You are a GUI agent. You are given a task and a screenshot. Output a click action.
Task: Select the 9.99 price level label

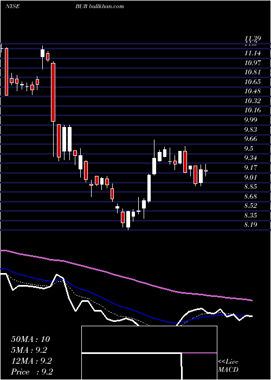[x=251, y=120]
